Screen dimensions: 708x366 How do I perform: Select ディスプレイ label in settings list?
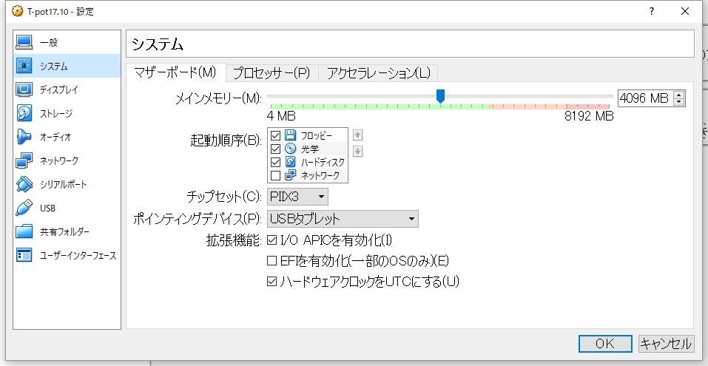click(x=58, y=89)
